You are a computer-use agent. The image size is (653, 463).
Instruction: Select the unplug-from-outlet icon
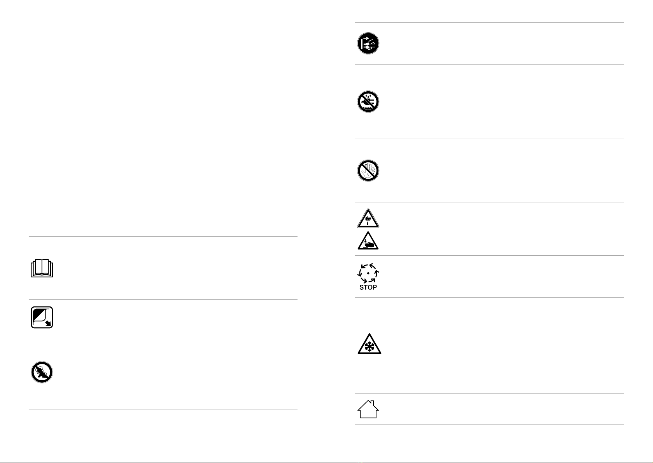pos(368,43)
